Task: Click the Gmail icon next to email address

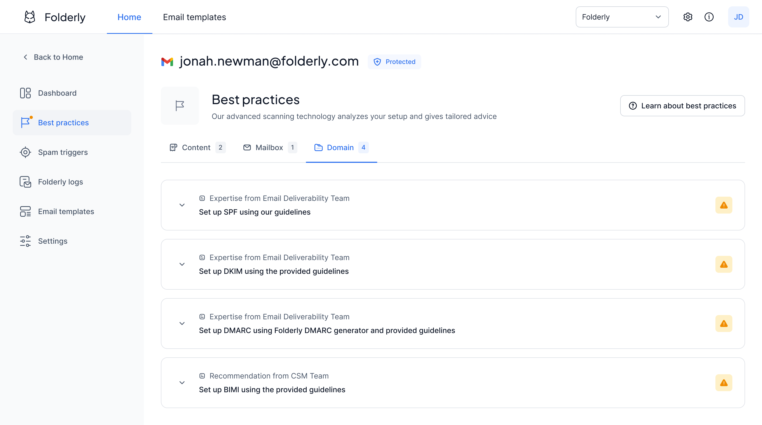Action: click(167, 62)
